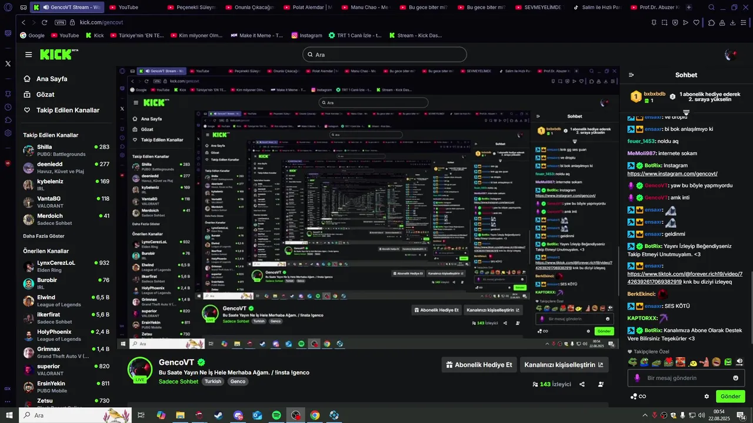Viewport: 753px width, 423px height.
Task: Open user profile avatar at top right
Action: point(731,55)
